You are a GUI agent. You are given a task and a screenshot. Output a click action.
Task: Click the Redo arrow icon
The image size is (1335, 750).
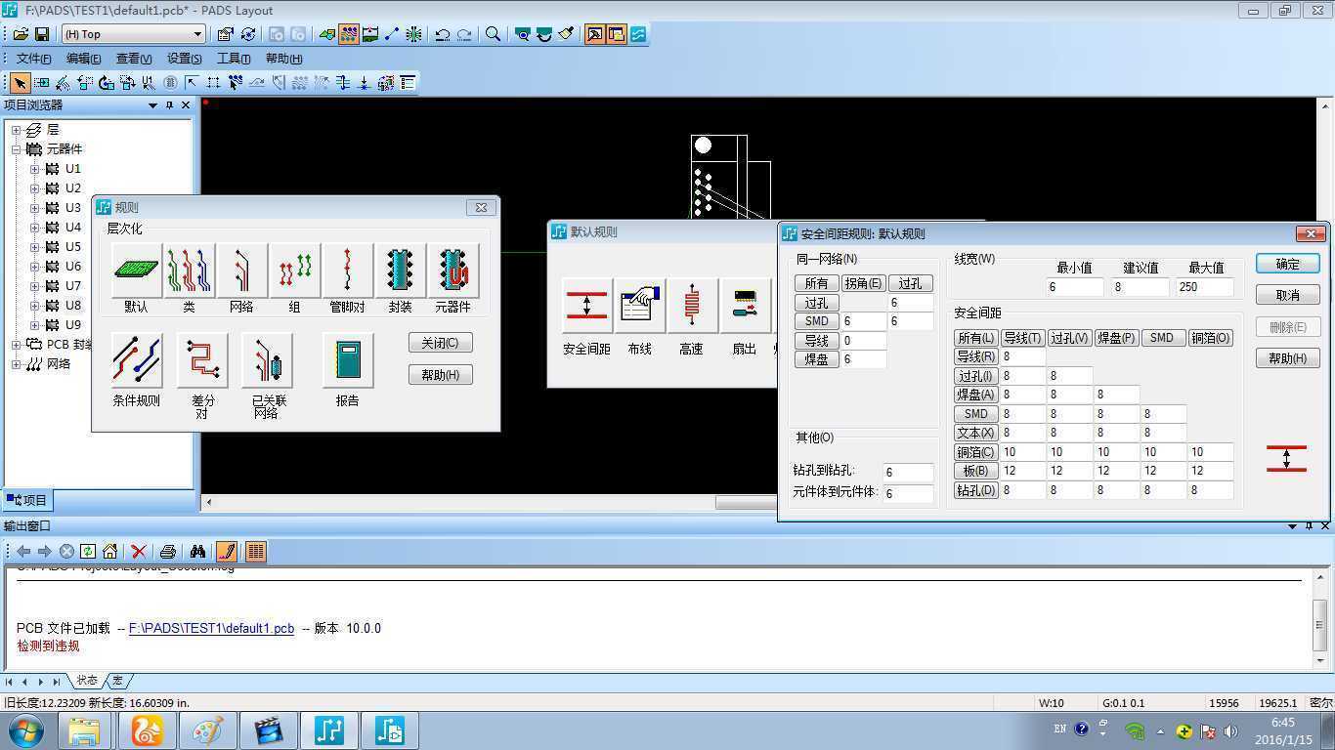click(464, 34)
